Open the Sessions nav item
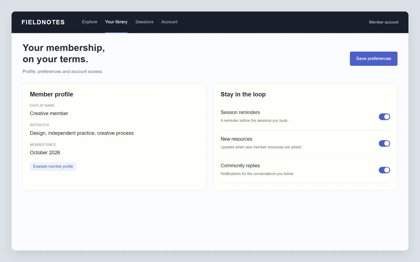Viewport: 420px width, 262px height. [x=144, y=22]
